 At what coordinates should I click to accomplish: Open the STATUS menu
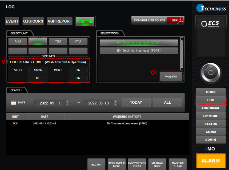(211, 124)
